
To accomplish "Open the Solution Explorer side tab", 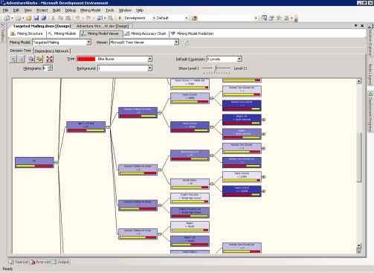I will click(x=370, y=41).
